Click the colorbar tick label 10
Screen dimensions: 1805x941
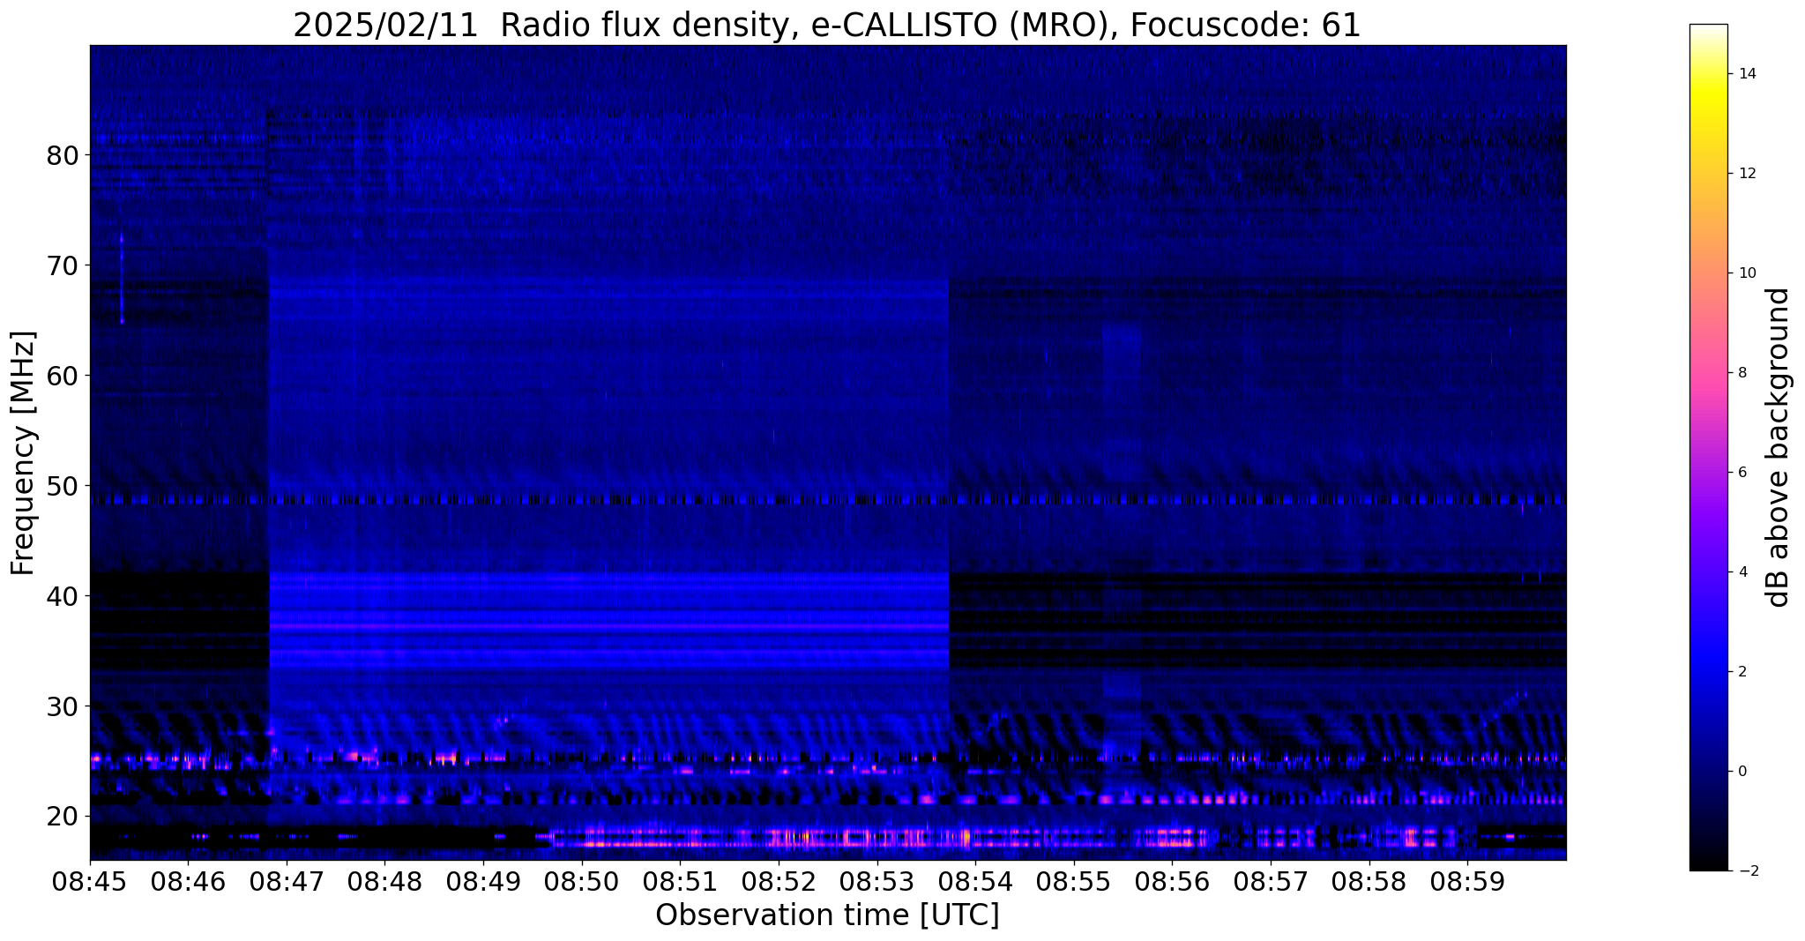pos(1746,273)
